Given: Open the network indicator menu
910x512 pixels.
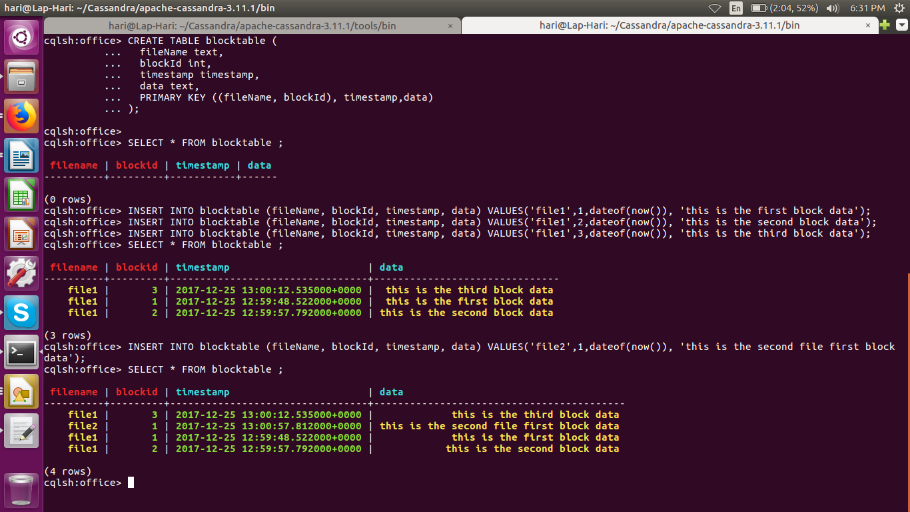Looking at the screenshot, I should click(714, 8).
